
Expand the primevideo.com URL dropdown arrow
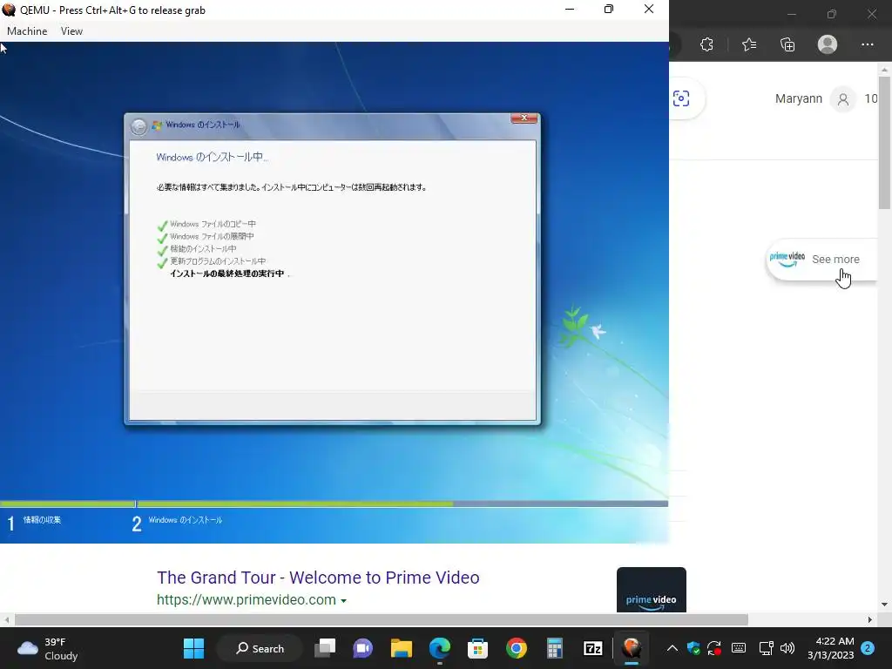[343, 600]
